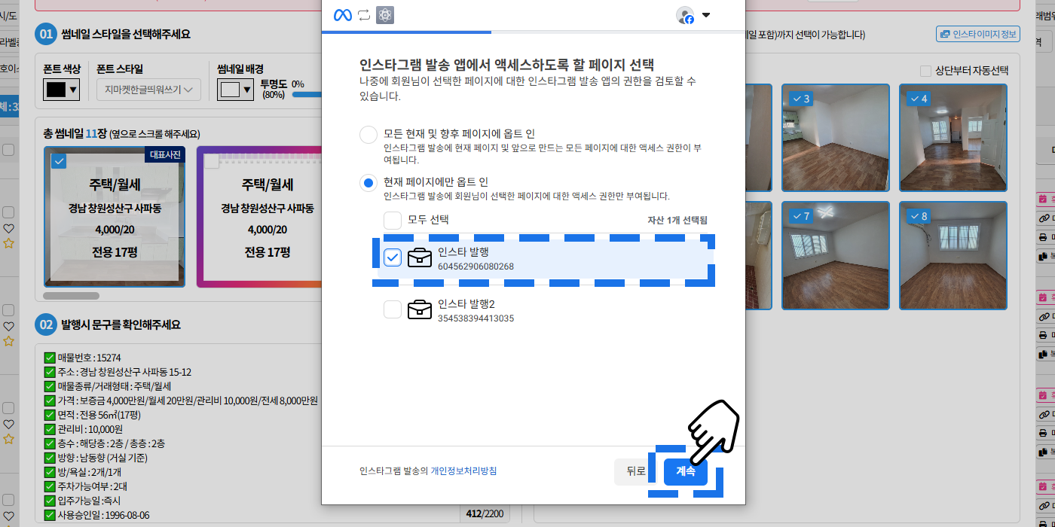Image resolution: width=1055 pixels, height=527 pixels.
Task: Click the 412/2200 character counter
Action: coord(485,514)
